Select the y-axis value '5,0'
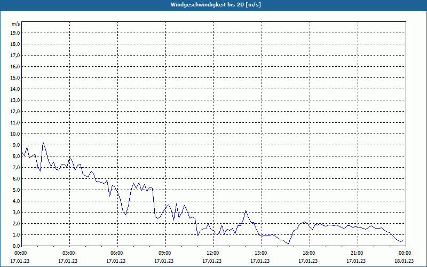This screenshot has height=267, width=427. click(x=16, y=190)
